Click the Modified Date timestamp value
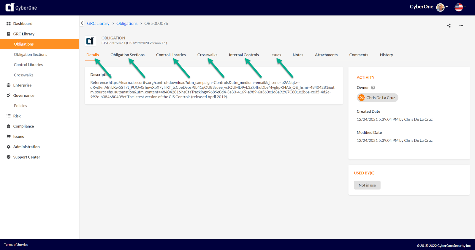 [395, 141]
